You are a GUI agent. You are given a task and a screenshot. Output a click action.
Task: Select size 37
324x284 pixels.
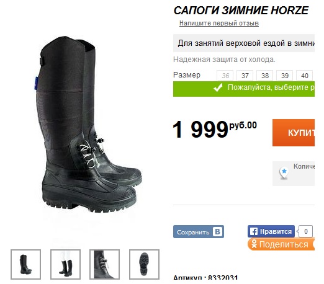(x=245, y=76)
